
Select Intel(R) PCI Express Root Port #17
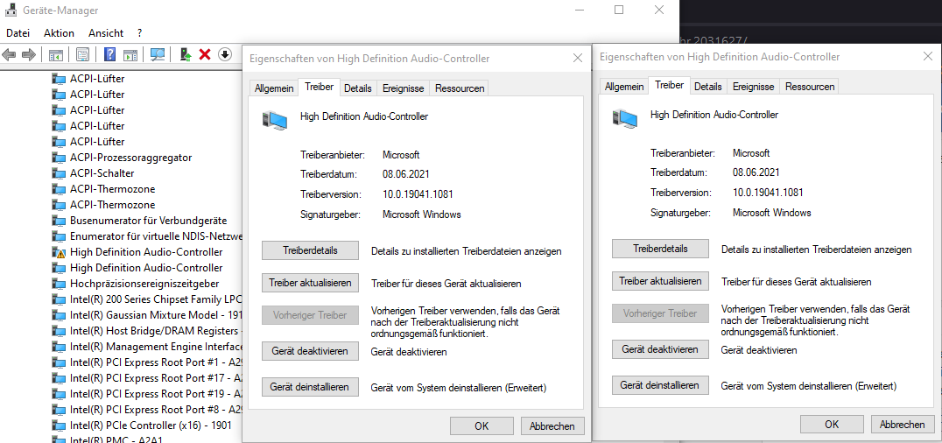[155, 377]
